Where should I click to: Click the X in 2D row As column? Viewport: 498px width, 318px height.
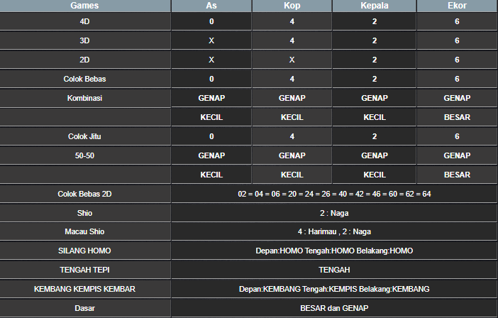coord(211,60)
